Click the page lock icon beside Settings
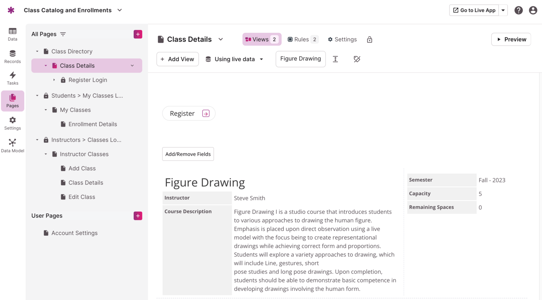The width and height of the screenshot is (542, 300). (x=369, y=39)
